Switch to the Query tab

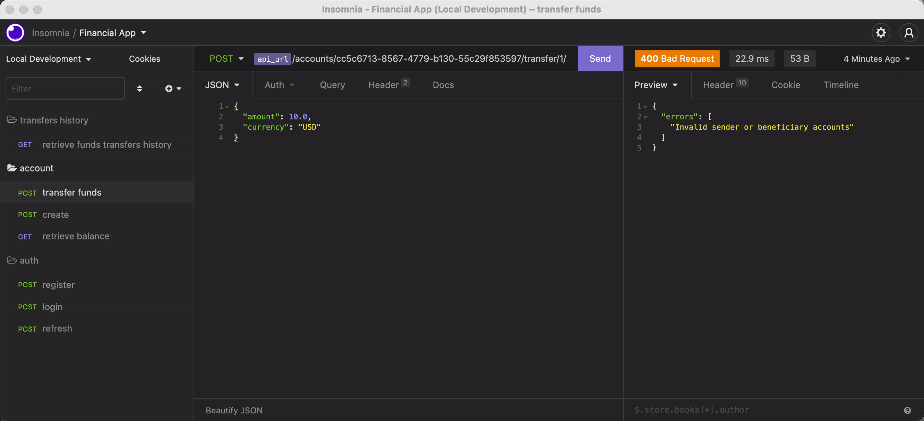click(332, 85)
